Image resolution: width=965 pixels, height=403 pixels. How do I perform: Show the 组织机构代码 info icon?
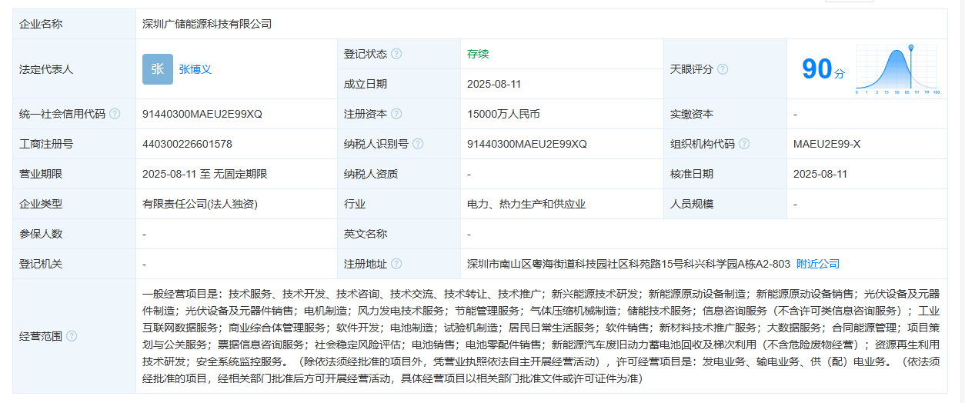744,144
